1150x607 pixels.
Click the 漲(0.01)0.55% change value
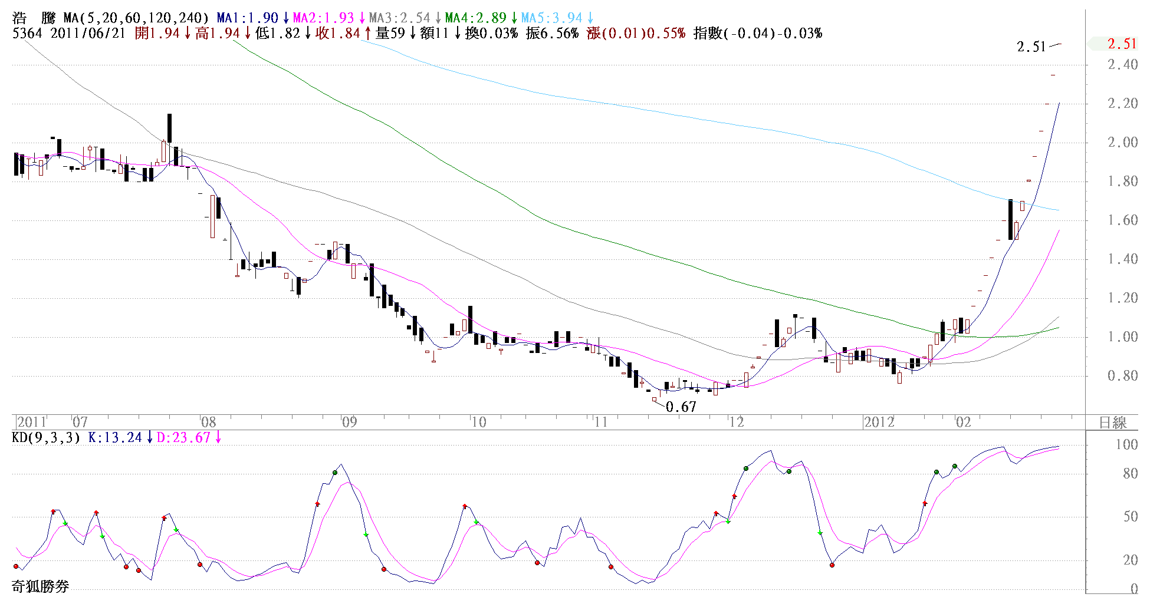point(636,34)
